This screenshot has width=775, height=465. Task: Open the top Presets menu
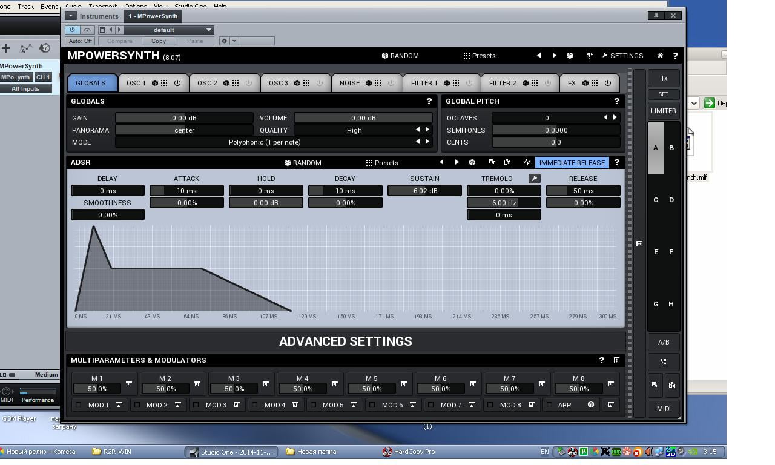pos(480,56)
